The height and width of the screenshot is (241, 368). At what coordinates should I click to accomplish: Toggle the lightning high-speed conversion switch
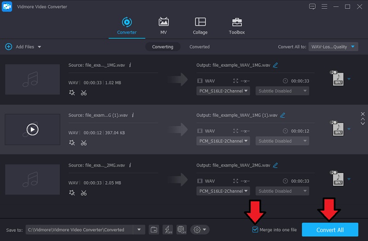coord(167,230)
